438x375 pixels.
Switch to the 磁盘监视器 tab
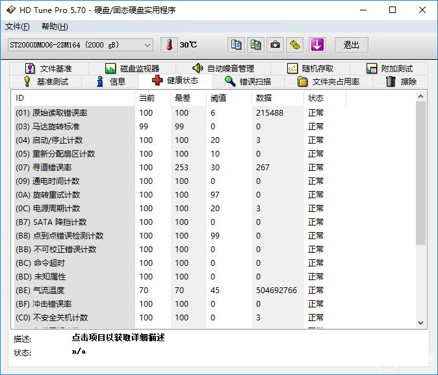click(x=132, y=68)
